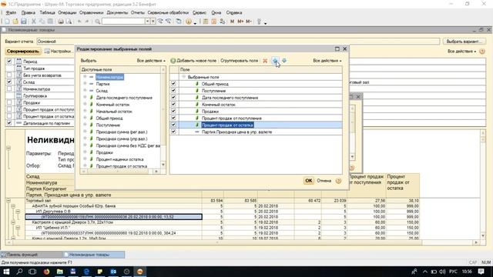
Task: Click the Выбрать вариант button
Action: (464, 42)
